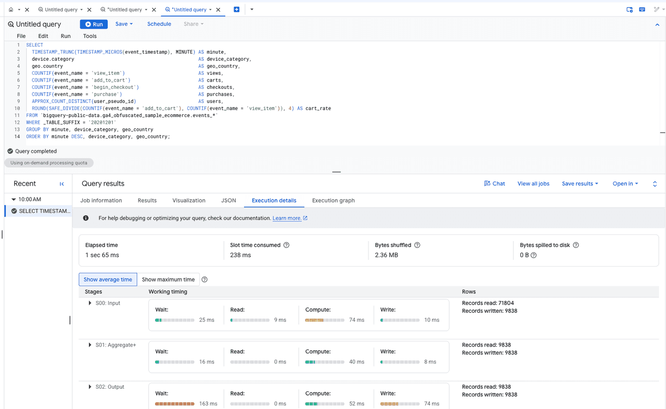Screen dimensions: 666x409
Task: Select Show maximum time toggle
Action: point(168,280)
